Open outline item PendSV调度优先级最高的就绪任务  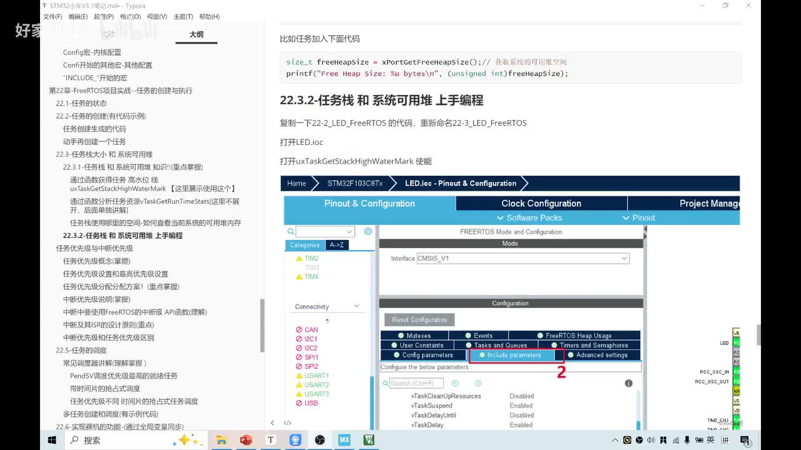click(x=124, y=376)
